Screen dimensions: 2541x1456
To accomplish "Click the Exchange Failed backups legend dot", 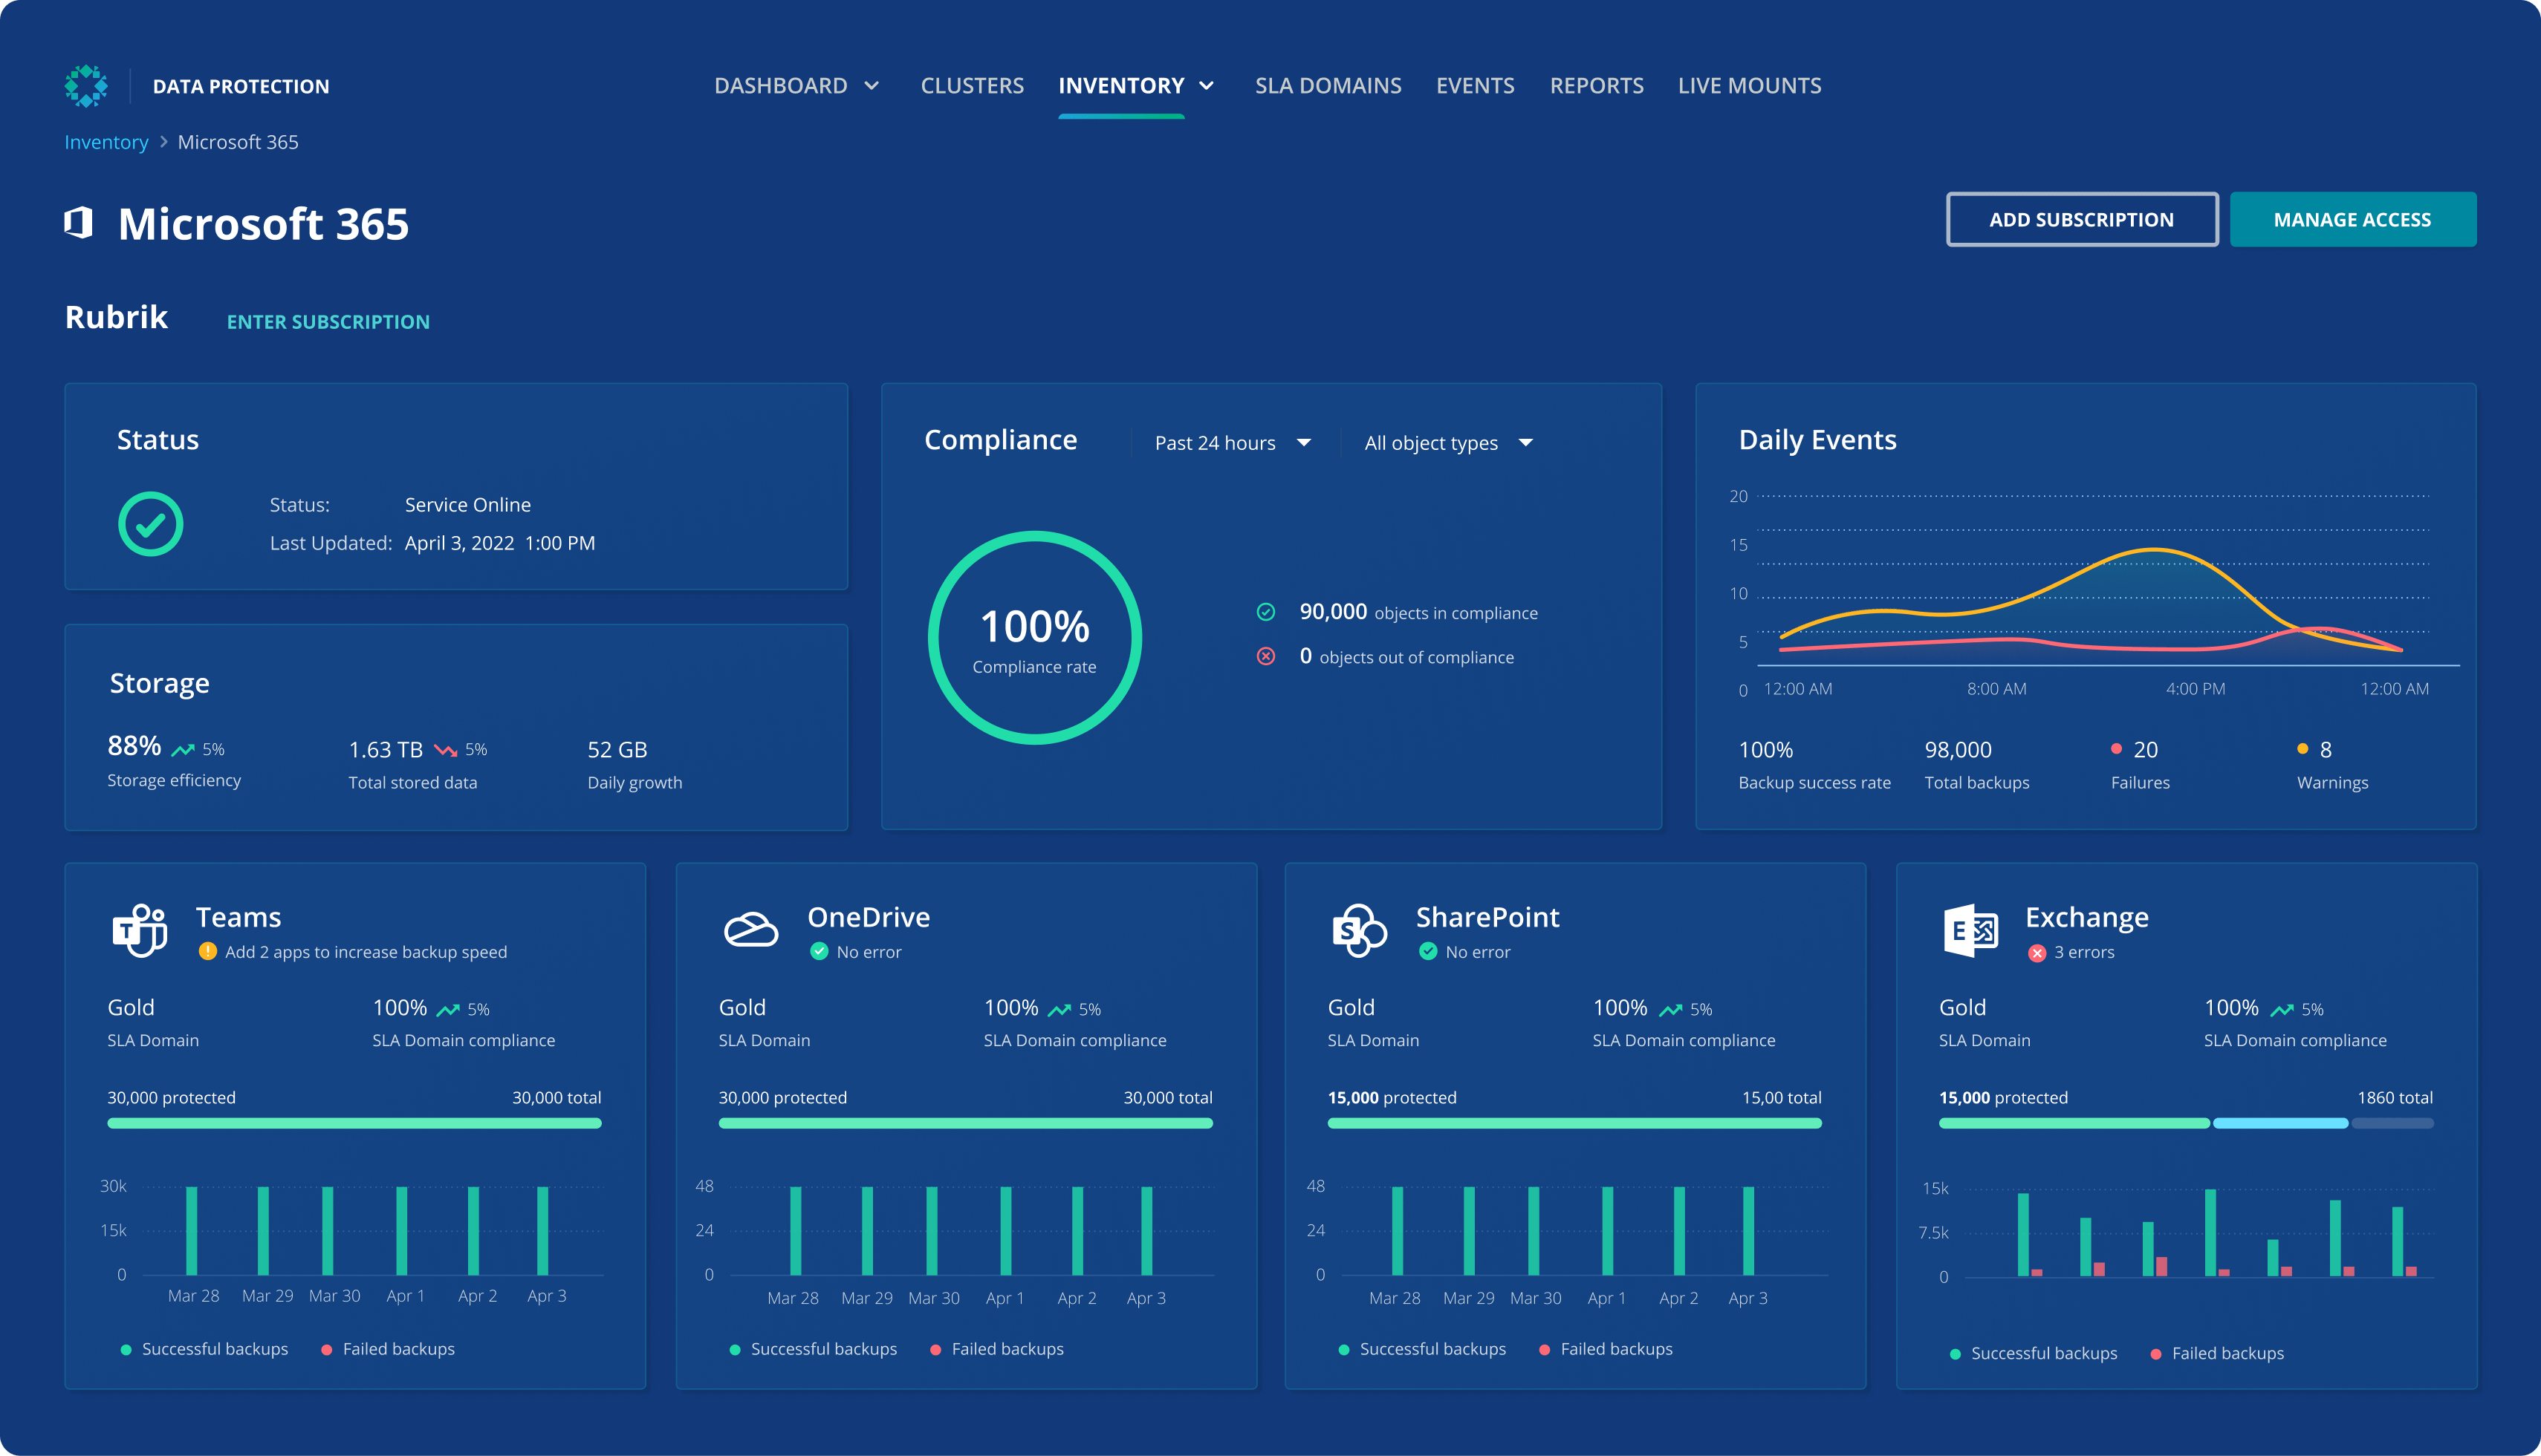I will point(2156,1354).
